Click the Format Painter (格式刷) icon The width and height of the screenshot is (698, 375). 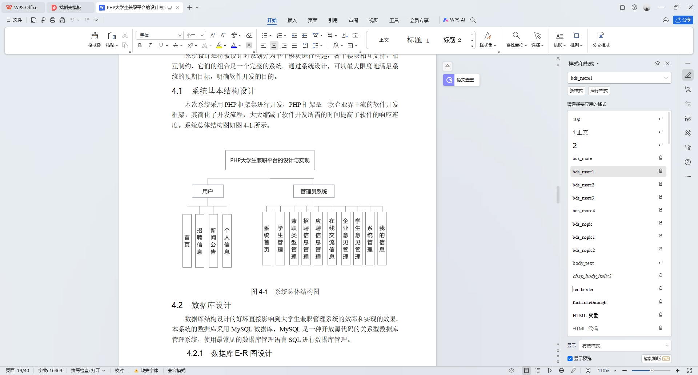95,36
